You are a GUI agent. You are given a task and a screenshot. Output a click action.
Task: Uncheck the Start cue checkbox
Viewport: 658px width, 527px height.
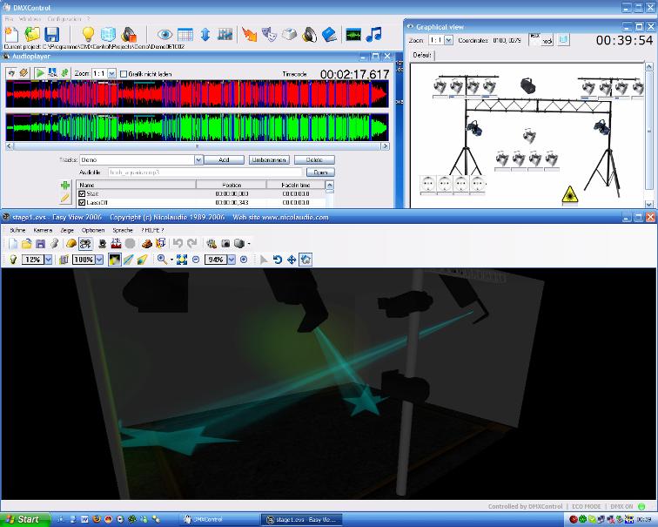click(83, 193)
